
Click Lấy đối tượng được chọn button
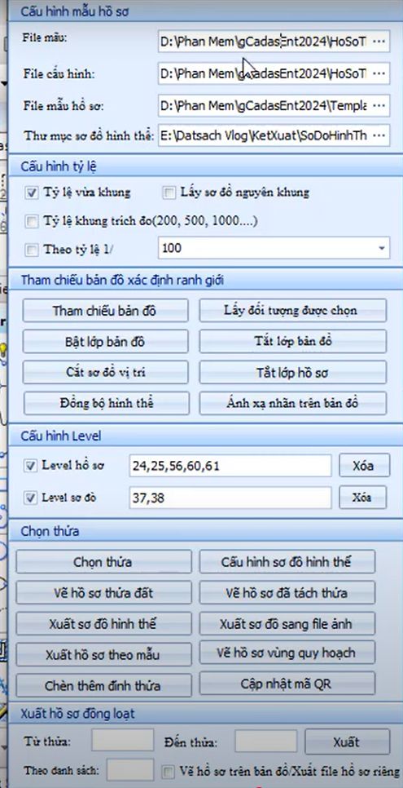[292, 311]
